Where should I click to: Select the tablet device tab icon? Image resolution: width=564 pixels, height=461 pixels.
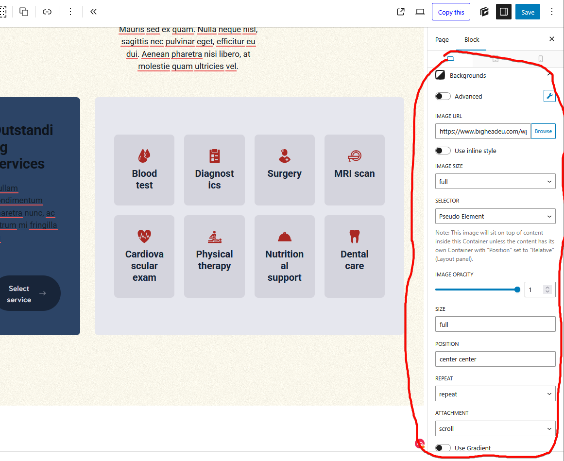496,59
